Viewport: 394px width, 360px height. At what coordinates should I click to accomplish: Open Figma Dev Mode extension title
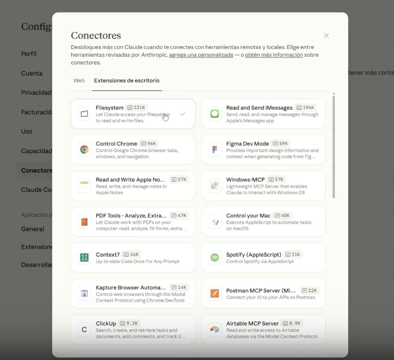[248, 144]
